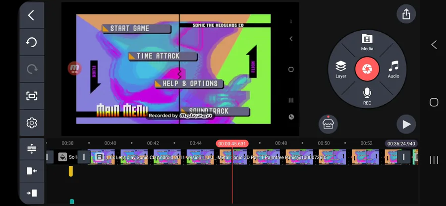Start voice recording with REC
446x206 pixels.
367,96
